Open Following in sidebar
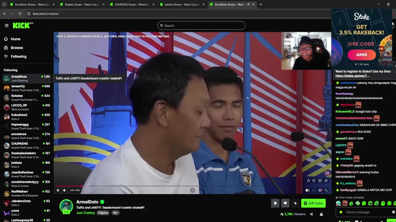Screen dimensions: 396x222 pos(15,56)
